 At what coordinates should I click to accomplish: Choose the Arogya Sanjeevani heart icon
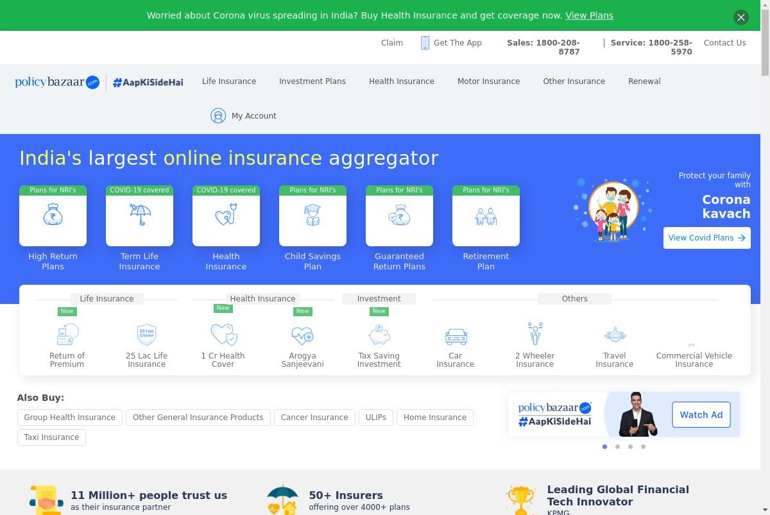pyautogui.click(x=302, y=335)
